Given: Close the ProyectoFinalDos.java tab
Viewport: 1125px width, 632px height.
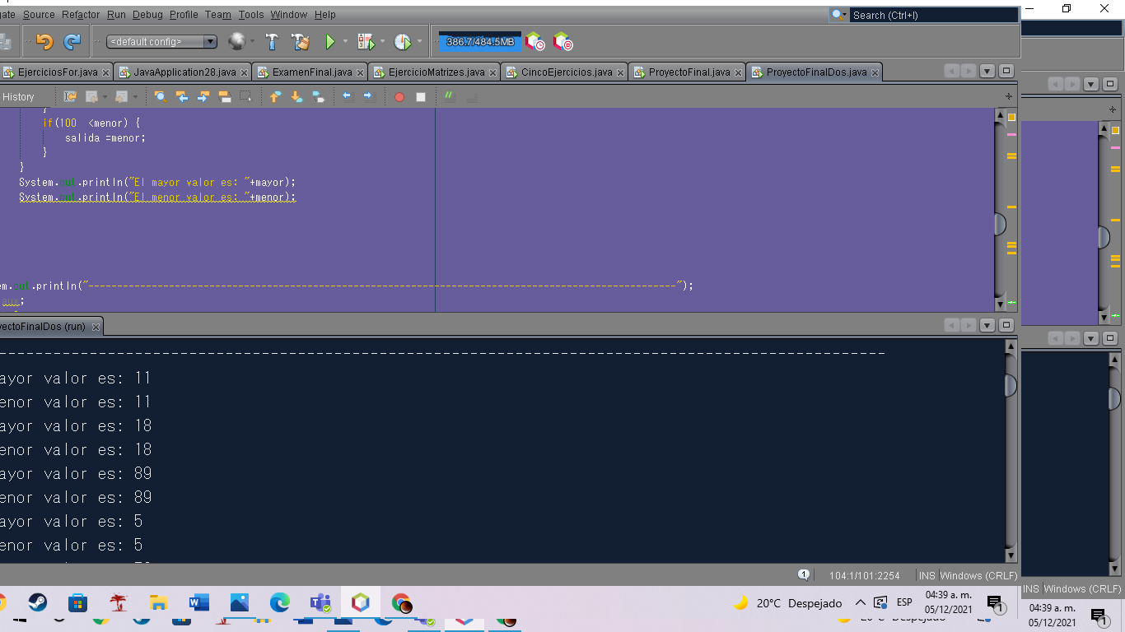Looking at the screenshot, I should pos(875,72).
